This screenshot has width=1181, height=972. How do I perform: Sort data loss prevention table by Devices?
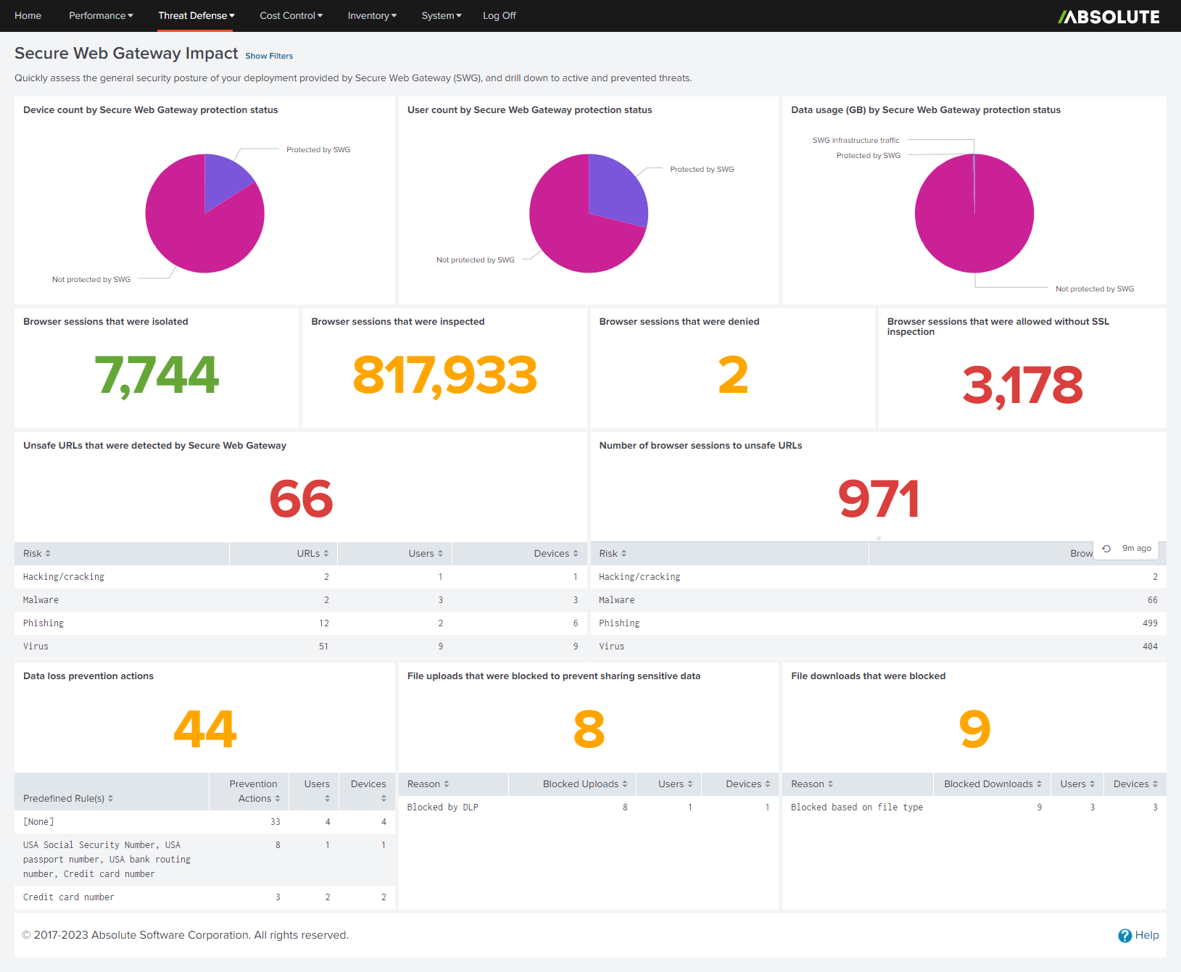point(368,792)
